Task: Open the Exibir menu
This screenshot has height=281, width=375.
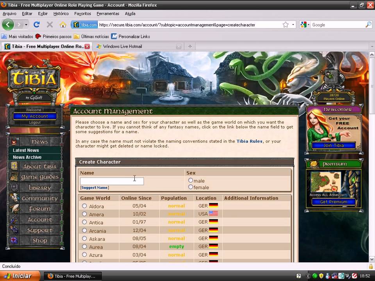Action: pyautogui.click(x=43, y=14)
